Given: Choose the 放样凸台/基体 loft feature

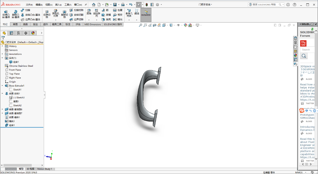Looking at the screenshot, I should (x=31, y=15).
